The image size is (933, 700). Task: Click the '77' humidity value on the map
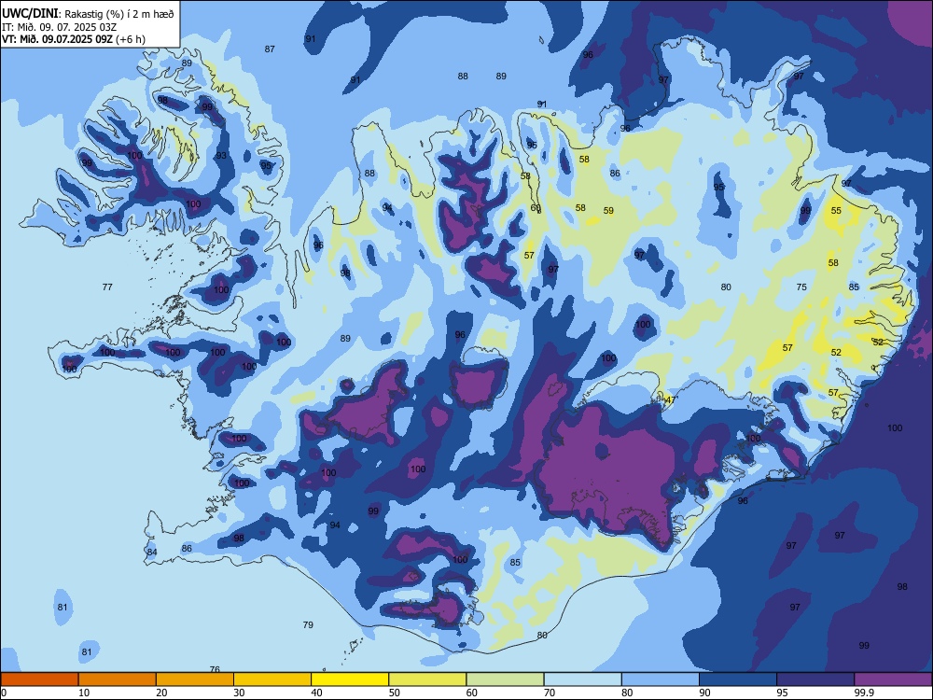click(x=107, y=287)
